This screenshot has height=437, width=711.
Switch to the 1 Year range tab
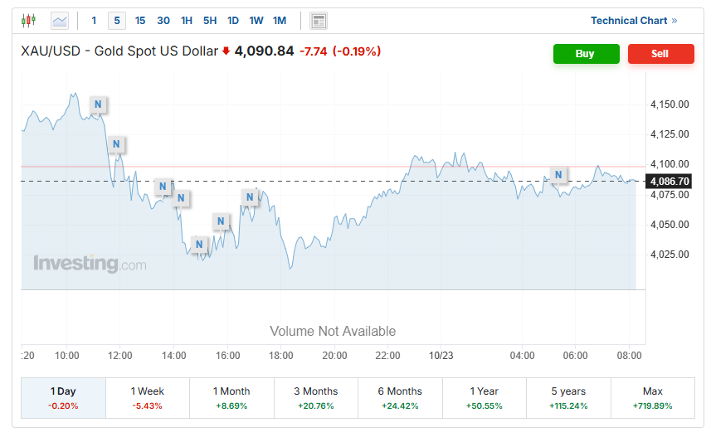[484, 397]
